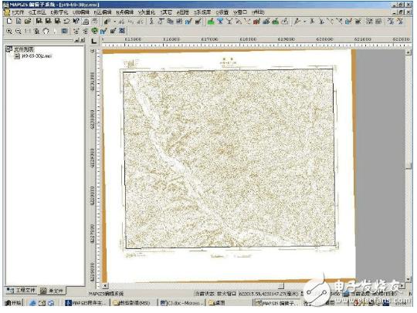The height and width of the screenshot is (313, 417).
Task: Click the Windows 开始 Start button
Action: (13, 303)
